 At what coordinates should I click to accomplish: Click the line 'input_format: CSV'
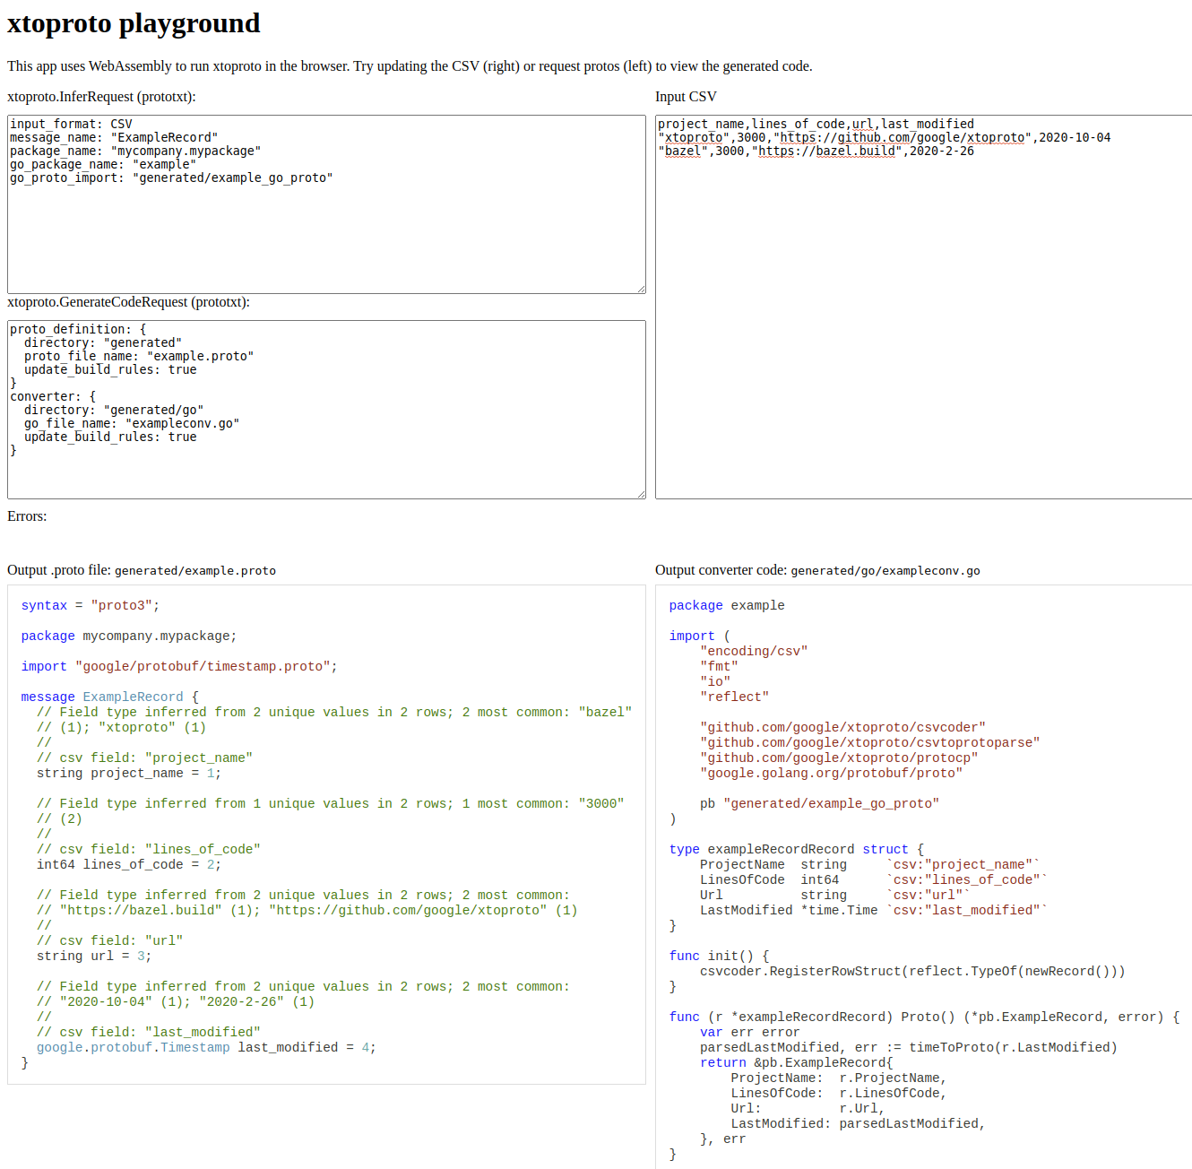click(x=71, y=124)
